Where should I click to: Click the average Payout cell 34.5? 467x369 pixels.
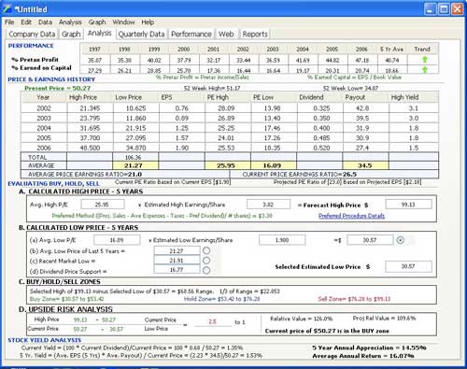point(365,165)
